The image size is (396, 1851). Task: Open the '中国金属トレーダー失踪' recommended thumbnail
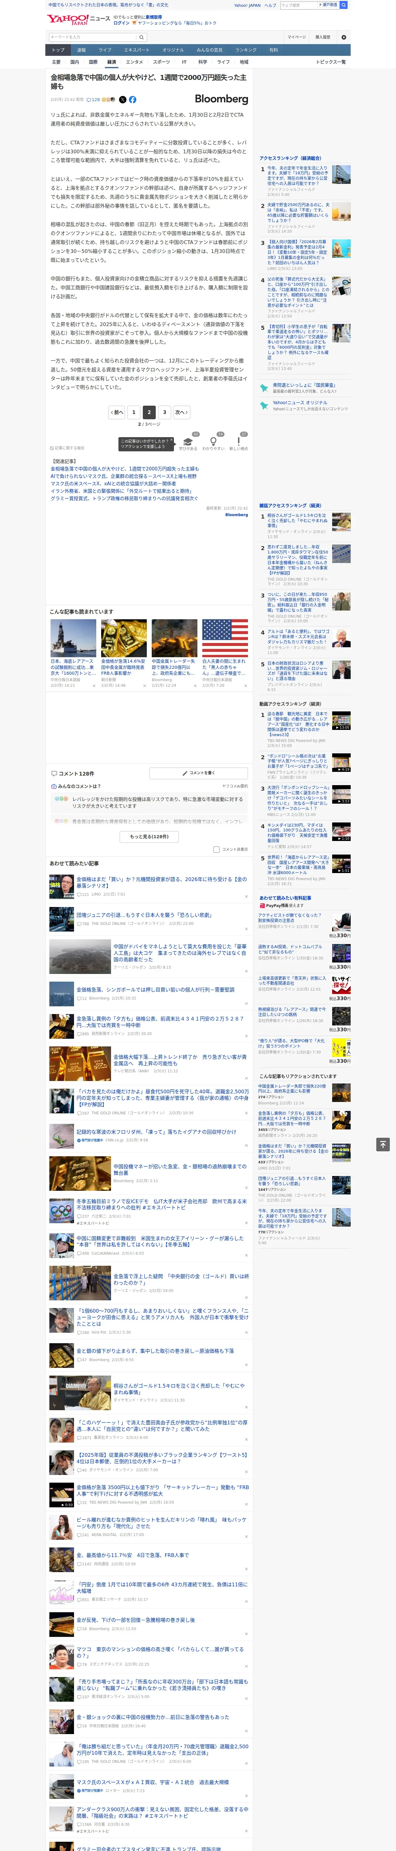coord(174,638)
